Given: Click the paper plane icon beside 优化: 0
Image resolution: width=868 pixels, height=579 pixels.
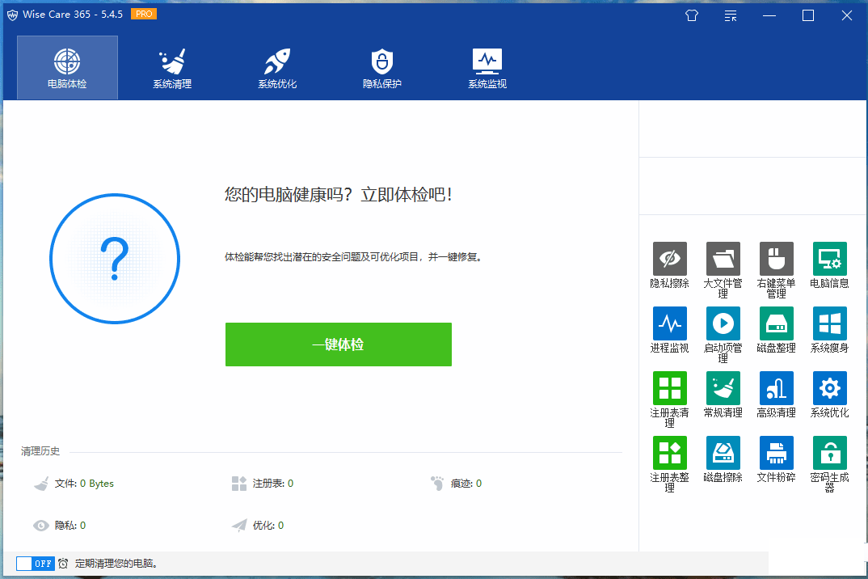Looking at the screenshot, I should (x=239, y=526).
